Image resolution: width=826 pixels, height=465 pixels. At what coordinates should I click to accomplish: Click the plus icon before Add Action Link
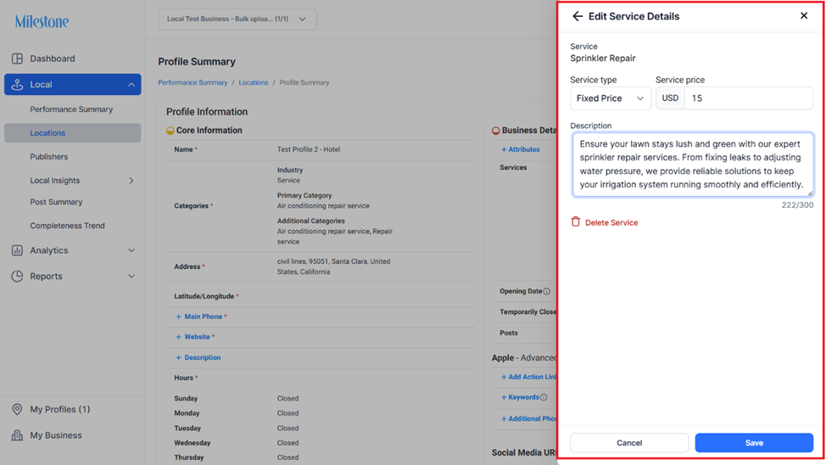(x=504, y=377)
